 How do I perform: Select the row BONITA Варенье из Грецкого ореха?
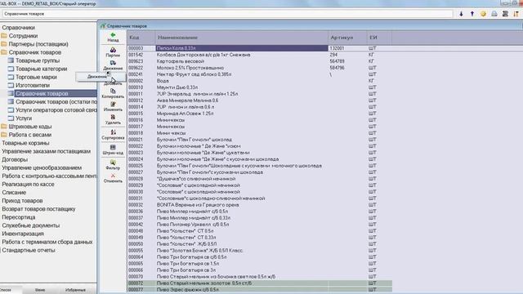click(x=260, y=205)
